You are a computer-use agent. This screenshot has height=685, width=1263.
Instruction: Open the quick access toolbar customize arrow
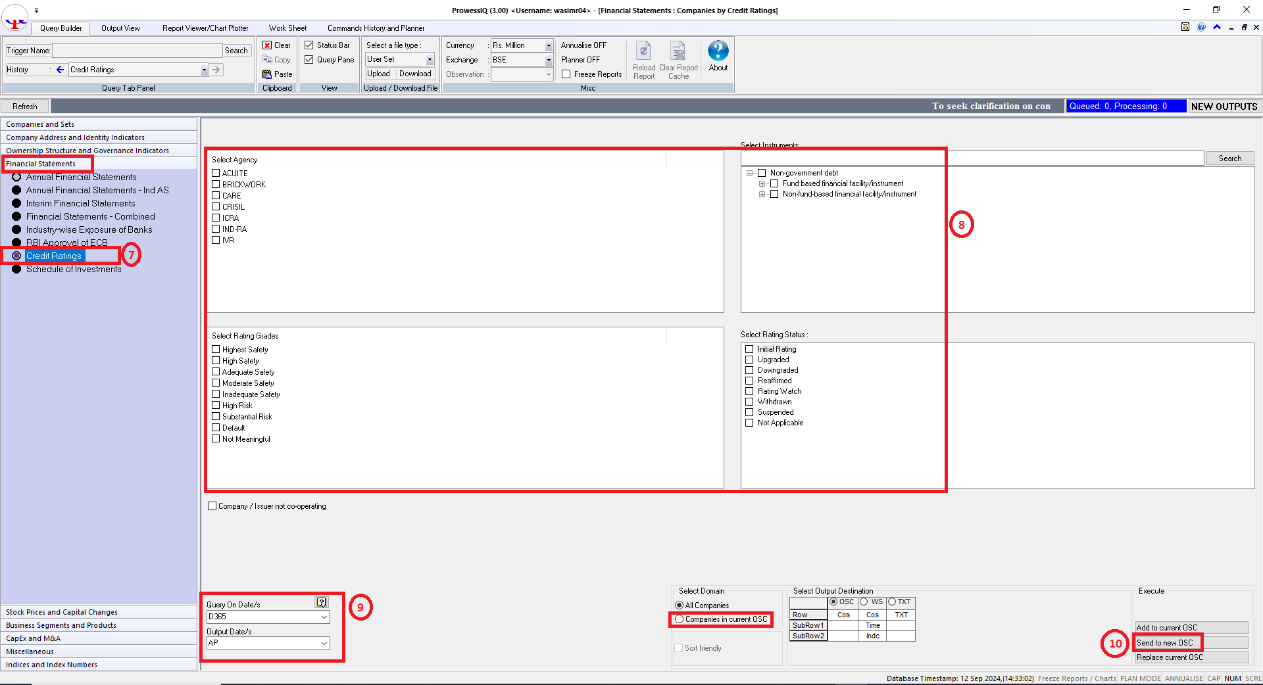pos(36,11)
